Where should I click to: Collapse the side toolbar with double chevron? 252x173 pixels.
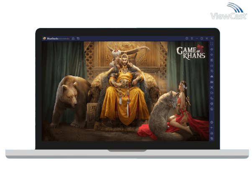pos(212,38)
